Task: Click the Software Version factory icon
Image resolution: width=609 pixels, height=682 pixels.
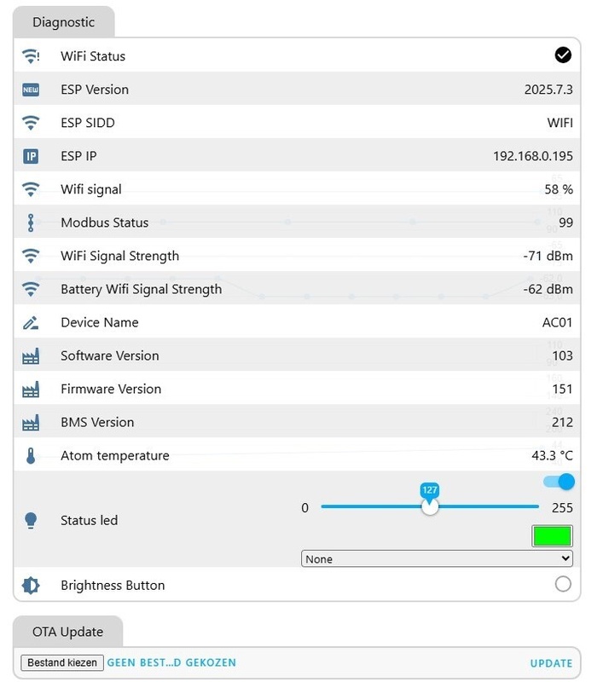Action: point(31,355)
